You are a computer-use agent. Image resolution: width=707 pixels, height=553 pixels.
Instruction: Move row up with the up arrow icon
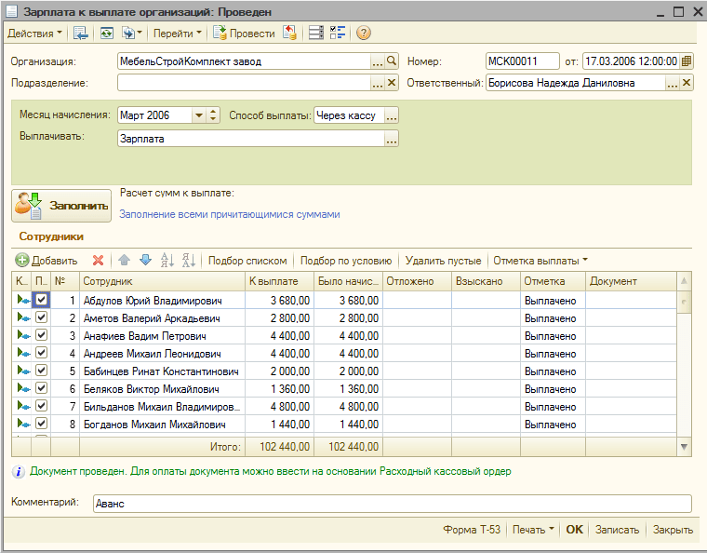(x=124, y=261)
